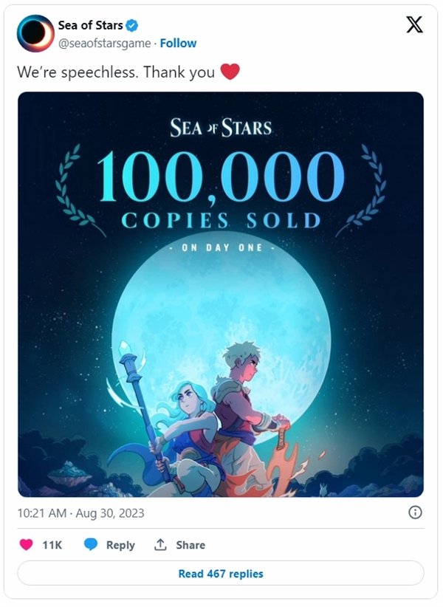Click the Share text label
The width and height of the screenshot is (443, 607).
[190, 545]
